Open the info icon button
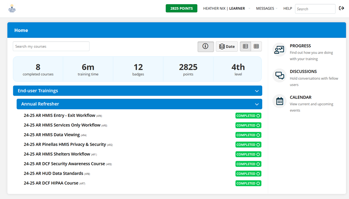This screenshot has width=349, height=199. coord(206,46)
